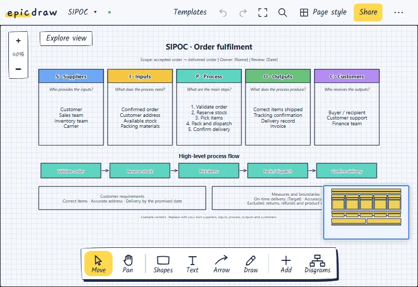Screen dimensions: 418x287
Task: Open the Shapes tool
Action: tap(163, 264)
